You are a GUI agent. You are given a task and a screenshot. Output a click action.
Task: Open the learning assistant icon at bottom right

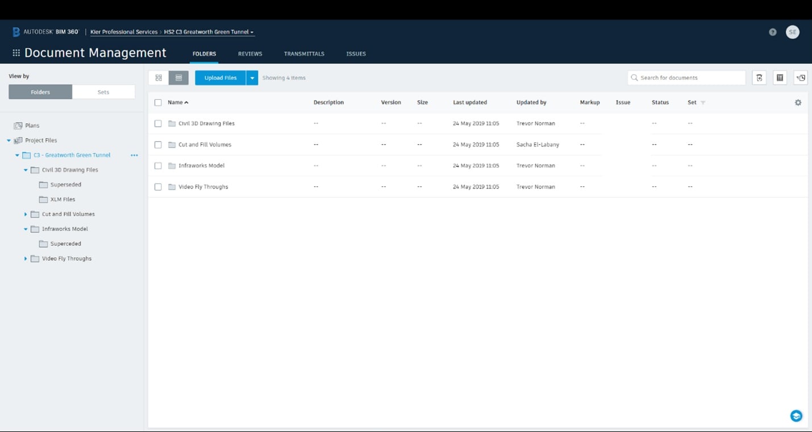click(796, 416)
